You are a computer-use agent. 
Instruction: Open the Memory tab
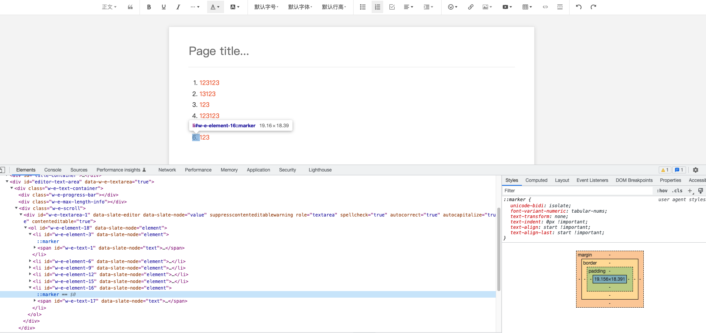[x=229, y=170]
